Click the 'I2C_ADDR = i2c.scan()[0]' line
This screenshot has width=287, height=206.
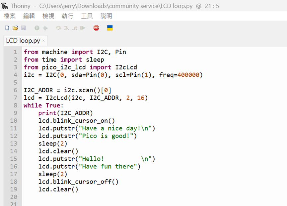point(68,90)
